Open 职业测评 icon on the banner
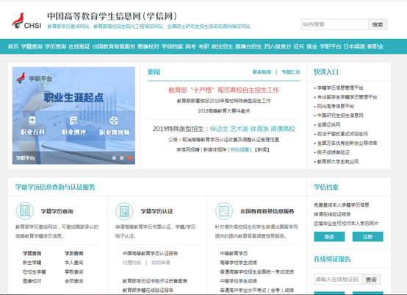Screen dimensions: 407x295 coord(73,121)
